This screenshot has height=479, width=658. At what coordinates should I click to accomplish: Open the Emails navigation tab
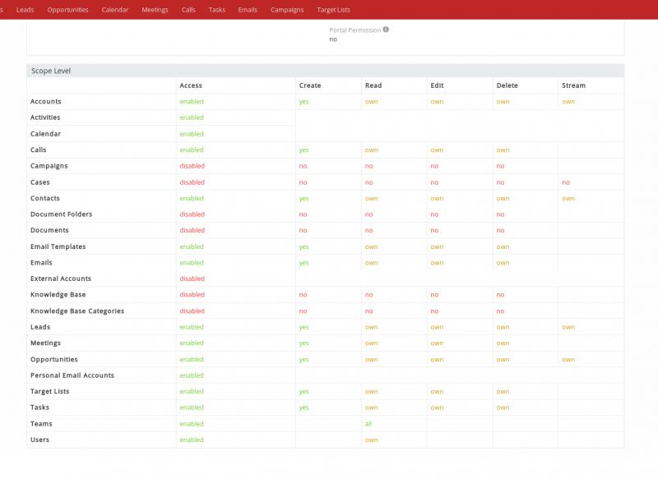coord(248,10)
